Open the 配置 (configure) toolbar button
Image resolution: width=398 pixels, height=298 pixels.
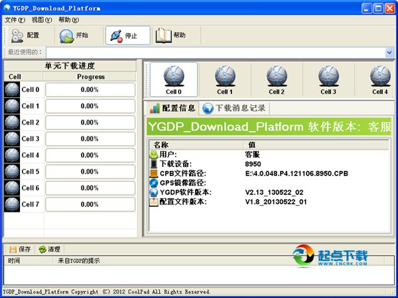[x=25, y=36]
